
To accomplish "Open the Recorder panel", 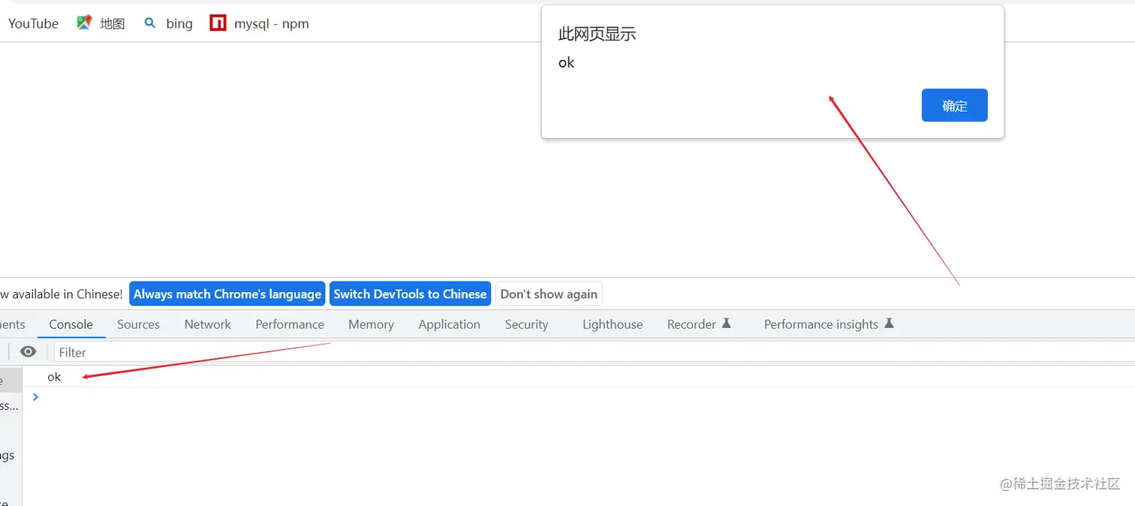I will click(x=691, y=324).
